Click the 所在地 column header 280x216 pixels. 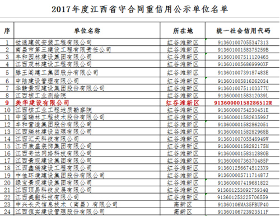point(183,30)
